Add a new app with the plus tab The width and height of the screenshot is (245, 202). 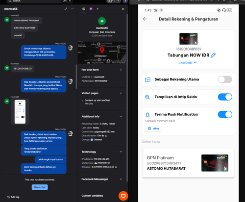pos(98,9)
